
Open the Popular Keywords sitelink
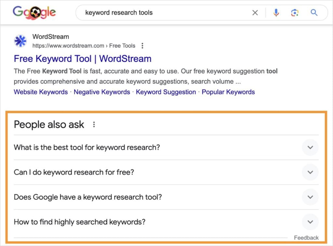click(x=228, y=92)
